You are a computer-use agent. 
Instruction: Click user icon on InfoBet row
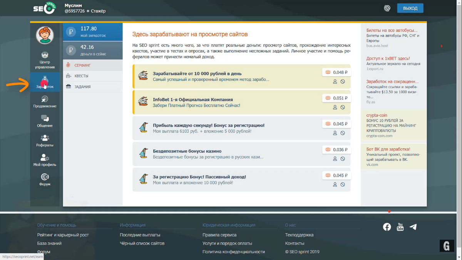335,107
